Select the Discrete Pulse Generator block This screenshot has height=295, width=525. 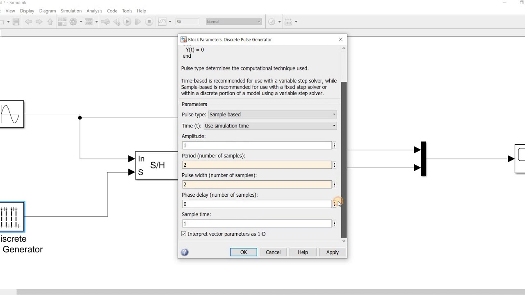click(12, 216)
